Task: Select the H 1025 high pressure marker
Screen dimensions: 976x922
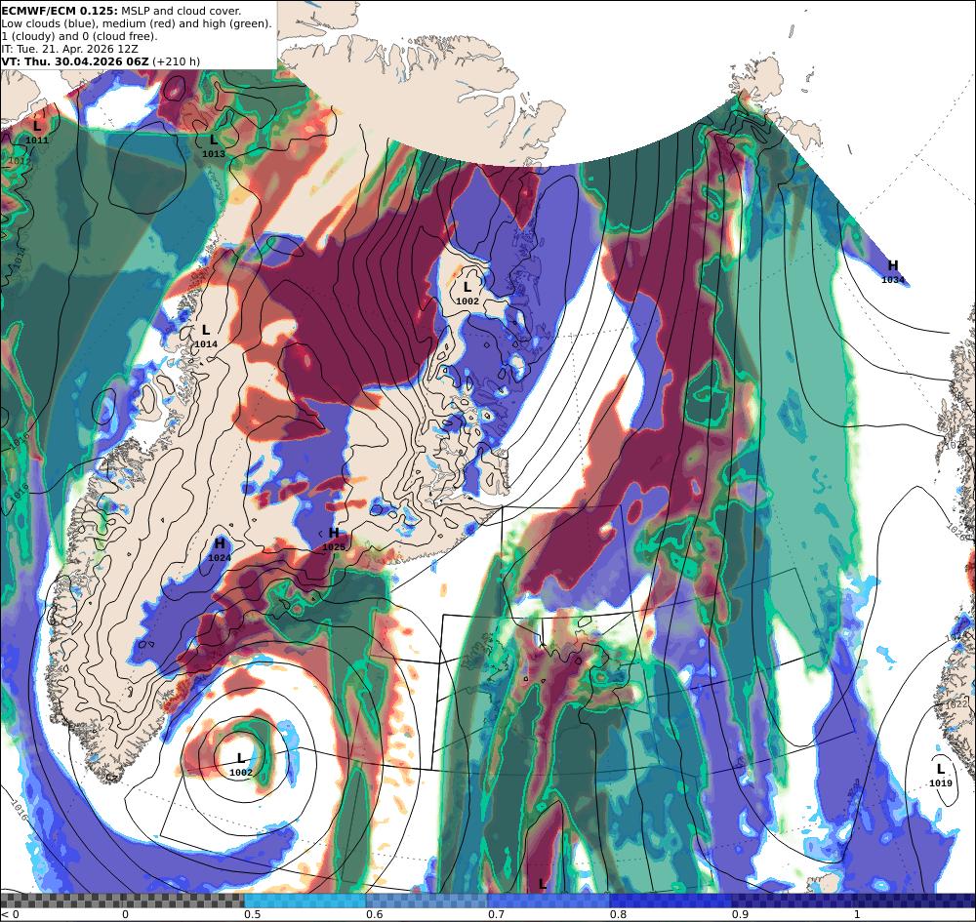Action: 334,540
